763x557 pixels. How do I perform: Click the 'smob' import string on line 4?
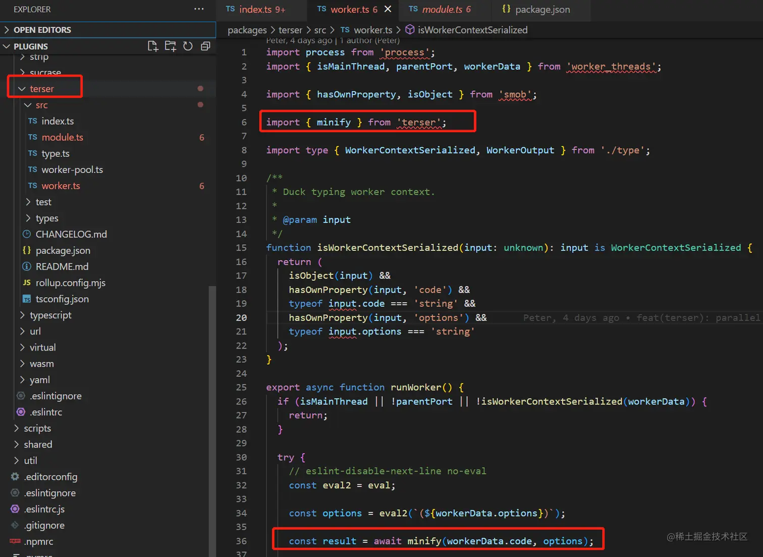pyautogui.click(x=515, y=94)
